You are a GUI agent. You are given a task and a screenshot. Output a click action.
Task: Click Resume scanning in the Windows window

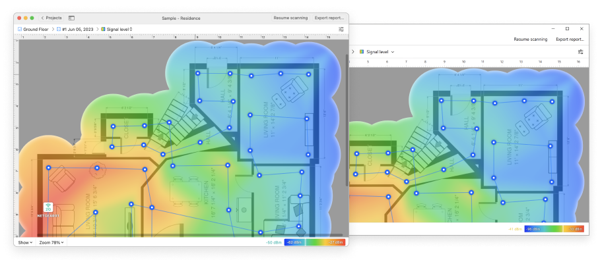pyautogui.click(x=531, y=39)
